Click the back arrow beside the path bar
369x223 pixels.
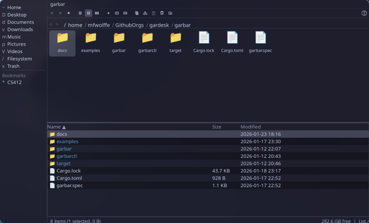pos(51,24)
